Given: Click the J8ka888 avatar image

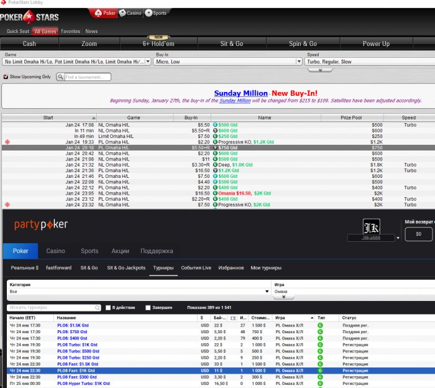Looking at the screenshot, I should click(x=372, y=227).
